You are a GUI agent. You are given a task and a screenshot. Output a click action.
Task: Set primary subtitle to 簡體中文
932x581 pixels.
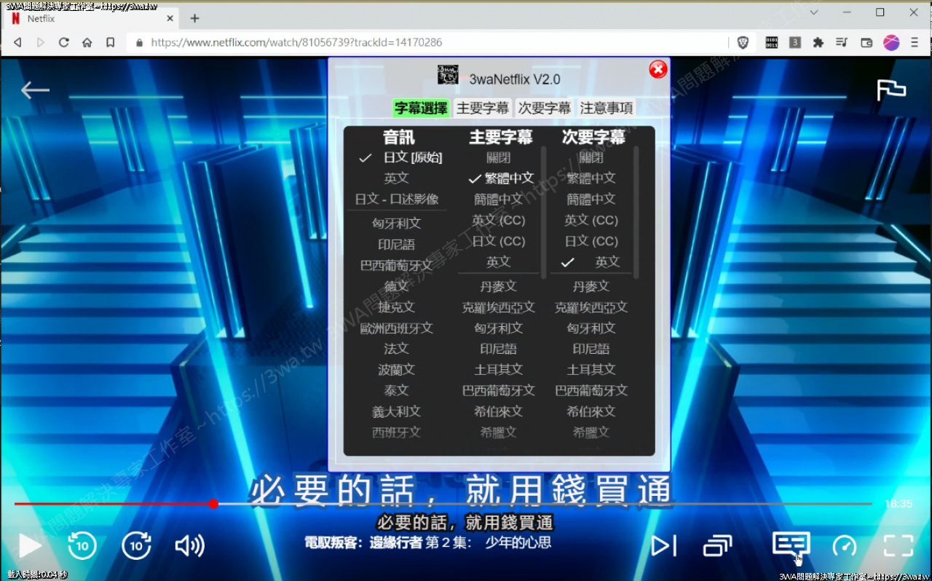499,199
